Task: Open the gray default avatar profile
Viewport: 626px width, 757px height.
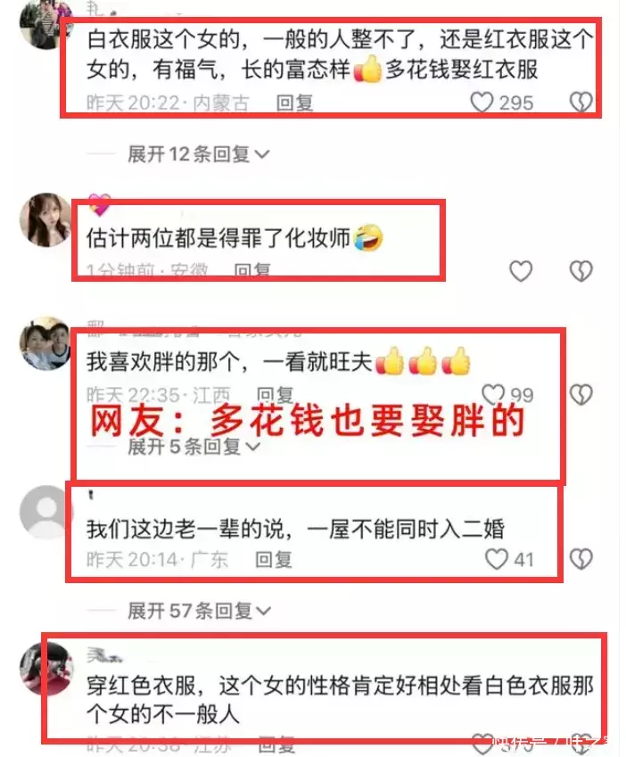Action: [x=46, y=512]
